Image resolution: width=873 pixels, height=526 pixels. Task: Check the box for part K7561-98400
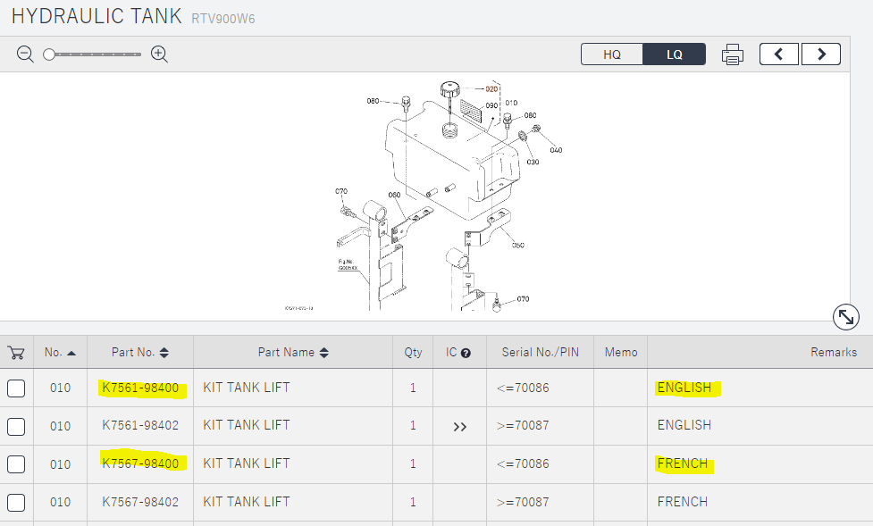click(16, 388)
